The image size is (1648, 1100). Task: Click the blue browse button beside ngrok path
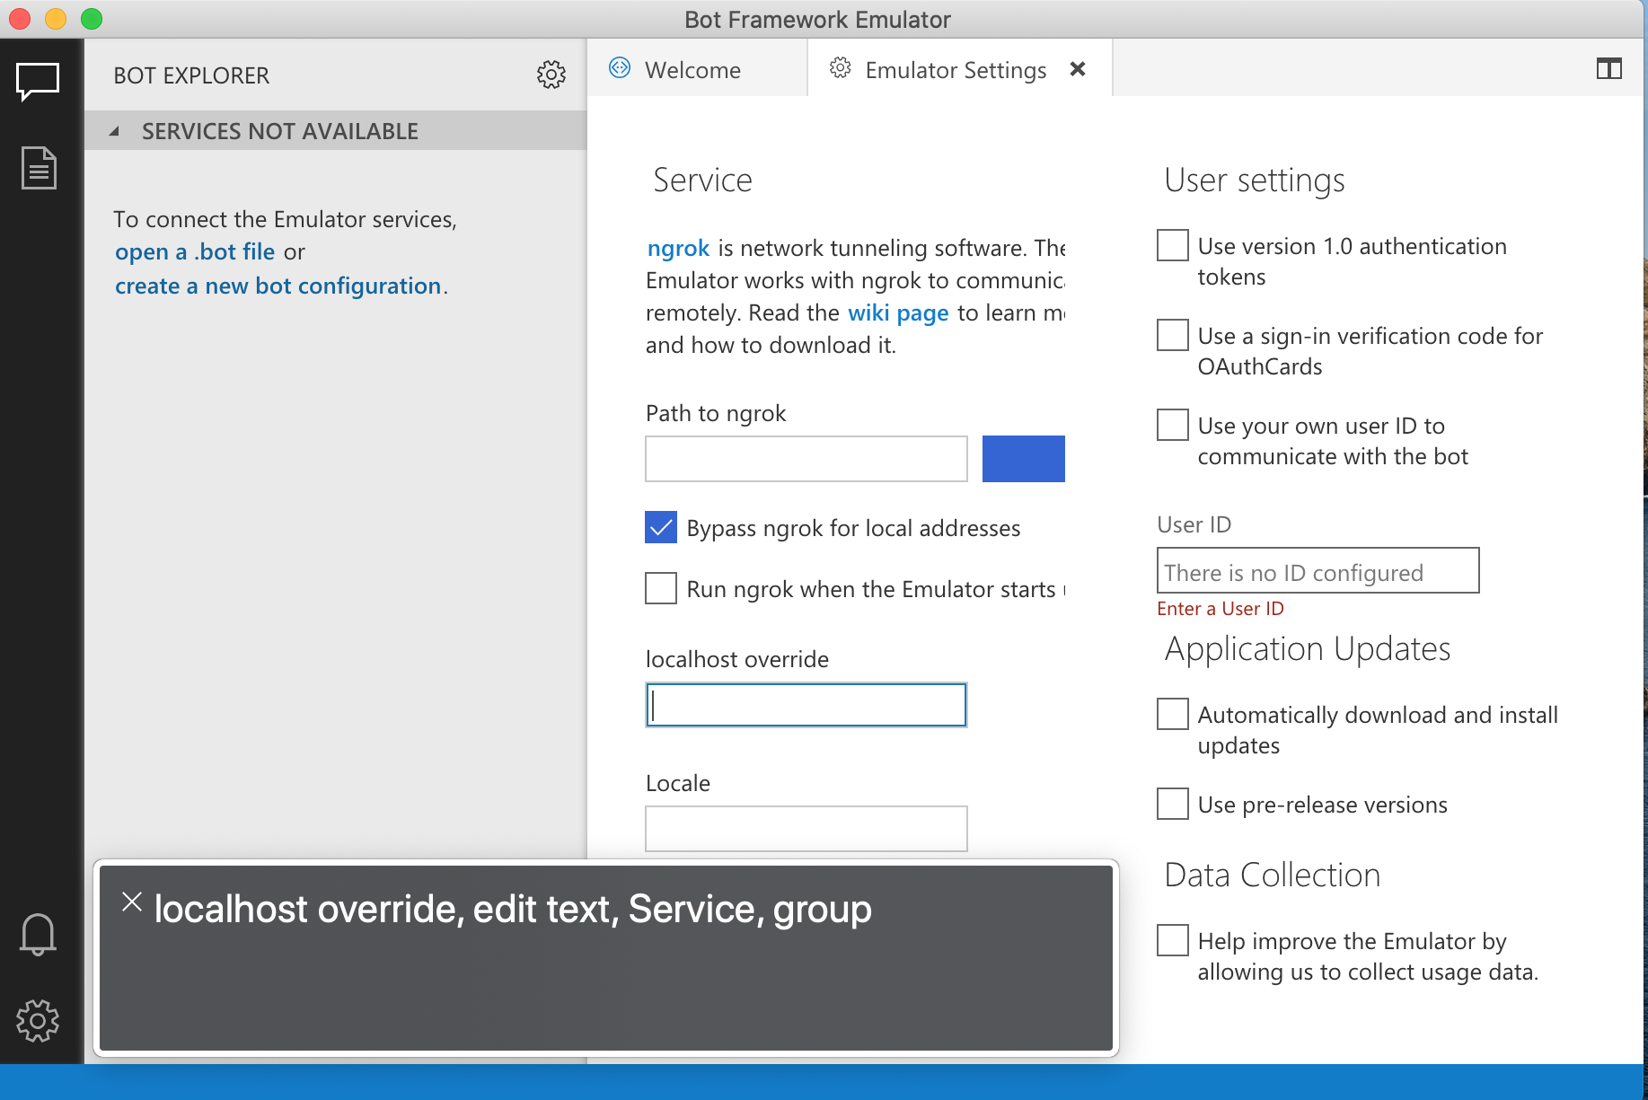point(1024,459)
